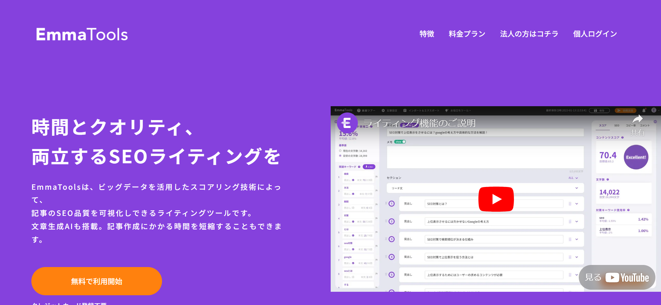
Task: Click the empty メモ text area
Action: point(485,157)
